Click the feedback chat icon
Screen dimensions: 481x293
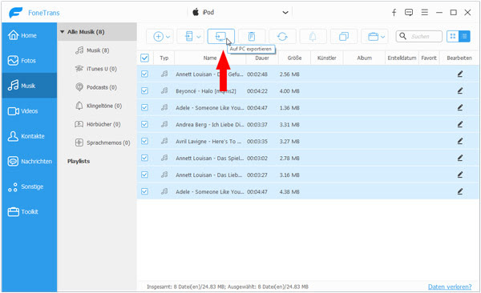pos(409,12)
